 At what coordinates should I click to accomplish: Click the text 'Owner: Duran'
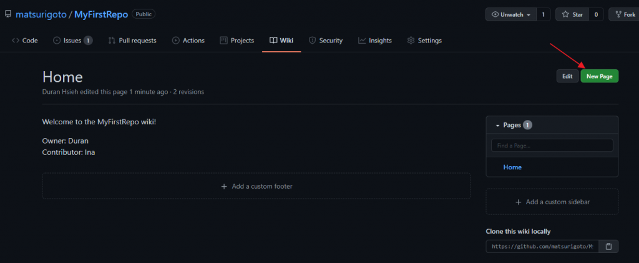pyautogui.click(x=65, y=141)
